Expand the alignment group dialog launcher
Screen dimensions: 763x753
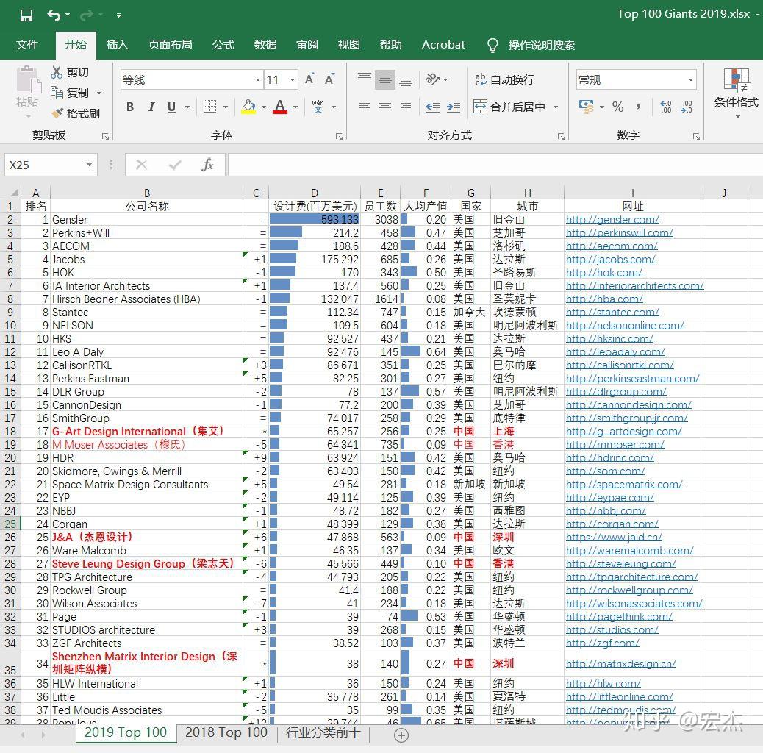[561, 136]
